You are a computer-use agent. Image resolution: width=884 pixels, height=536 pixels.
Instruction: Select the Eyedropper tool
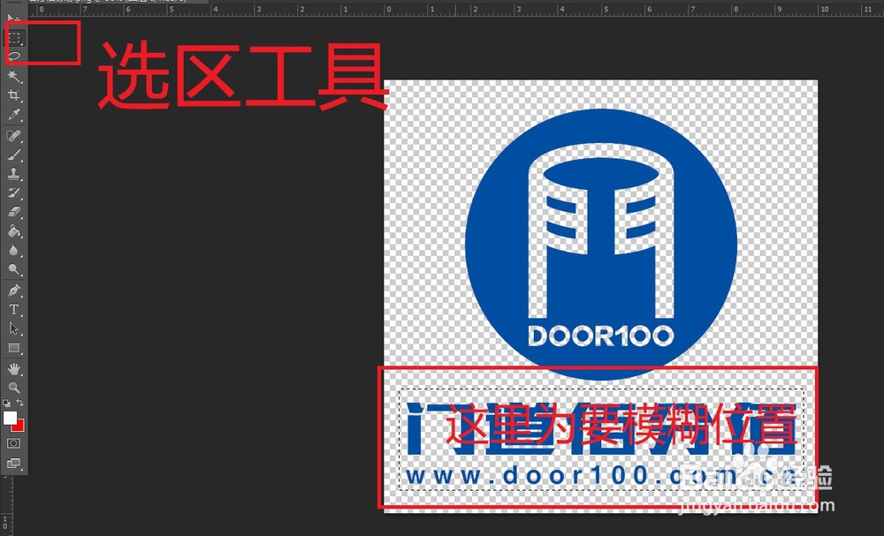tap(14, 115)
